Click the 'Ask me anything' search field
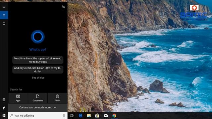Image resolution: width=212 pixels, height=119 pixels. [38, 116]
